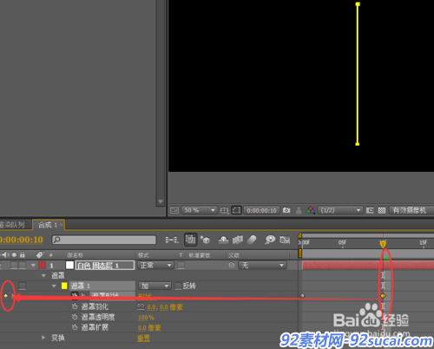Image resolution: width=434 pixels, height=349 pixels.
Task: Open the 加 mask mode dropdown
Action: 155,286
